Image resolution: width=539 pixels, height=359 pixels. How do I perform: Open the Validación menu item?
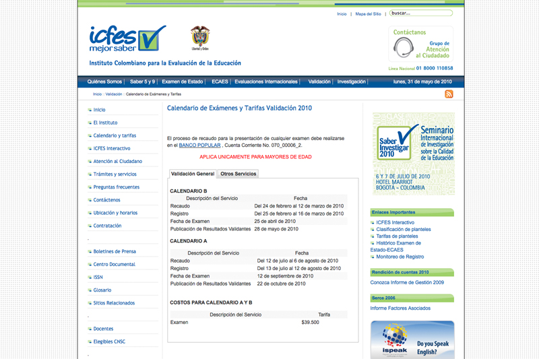(x=319, y=81)
